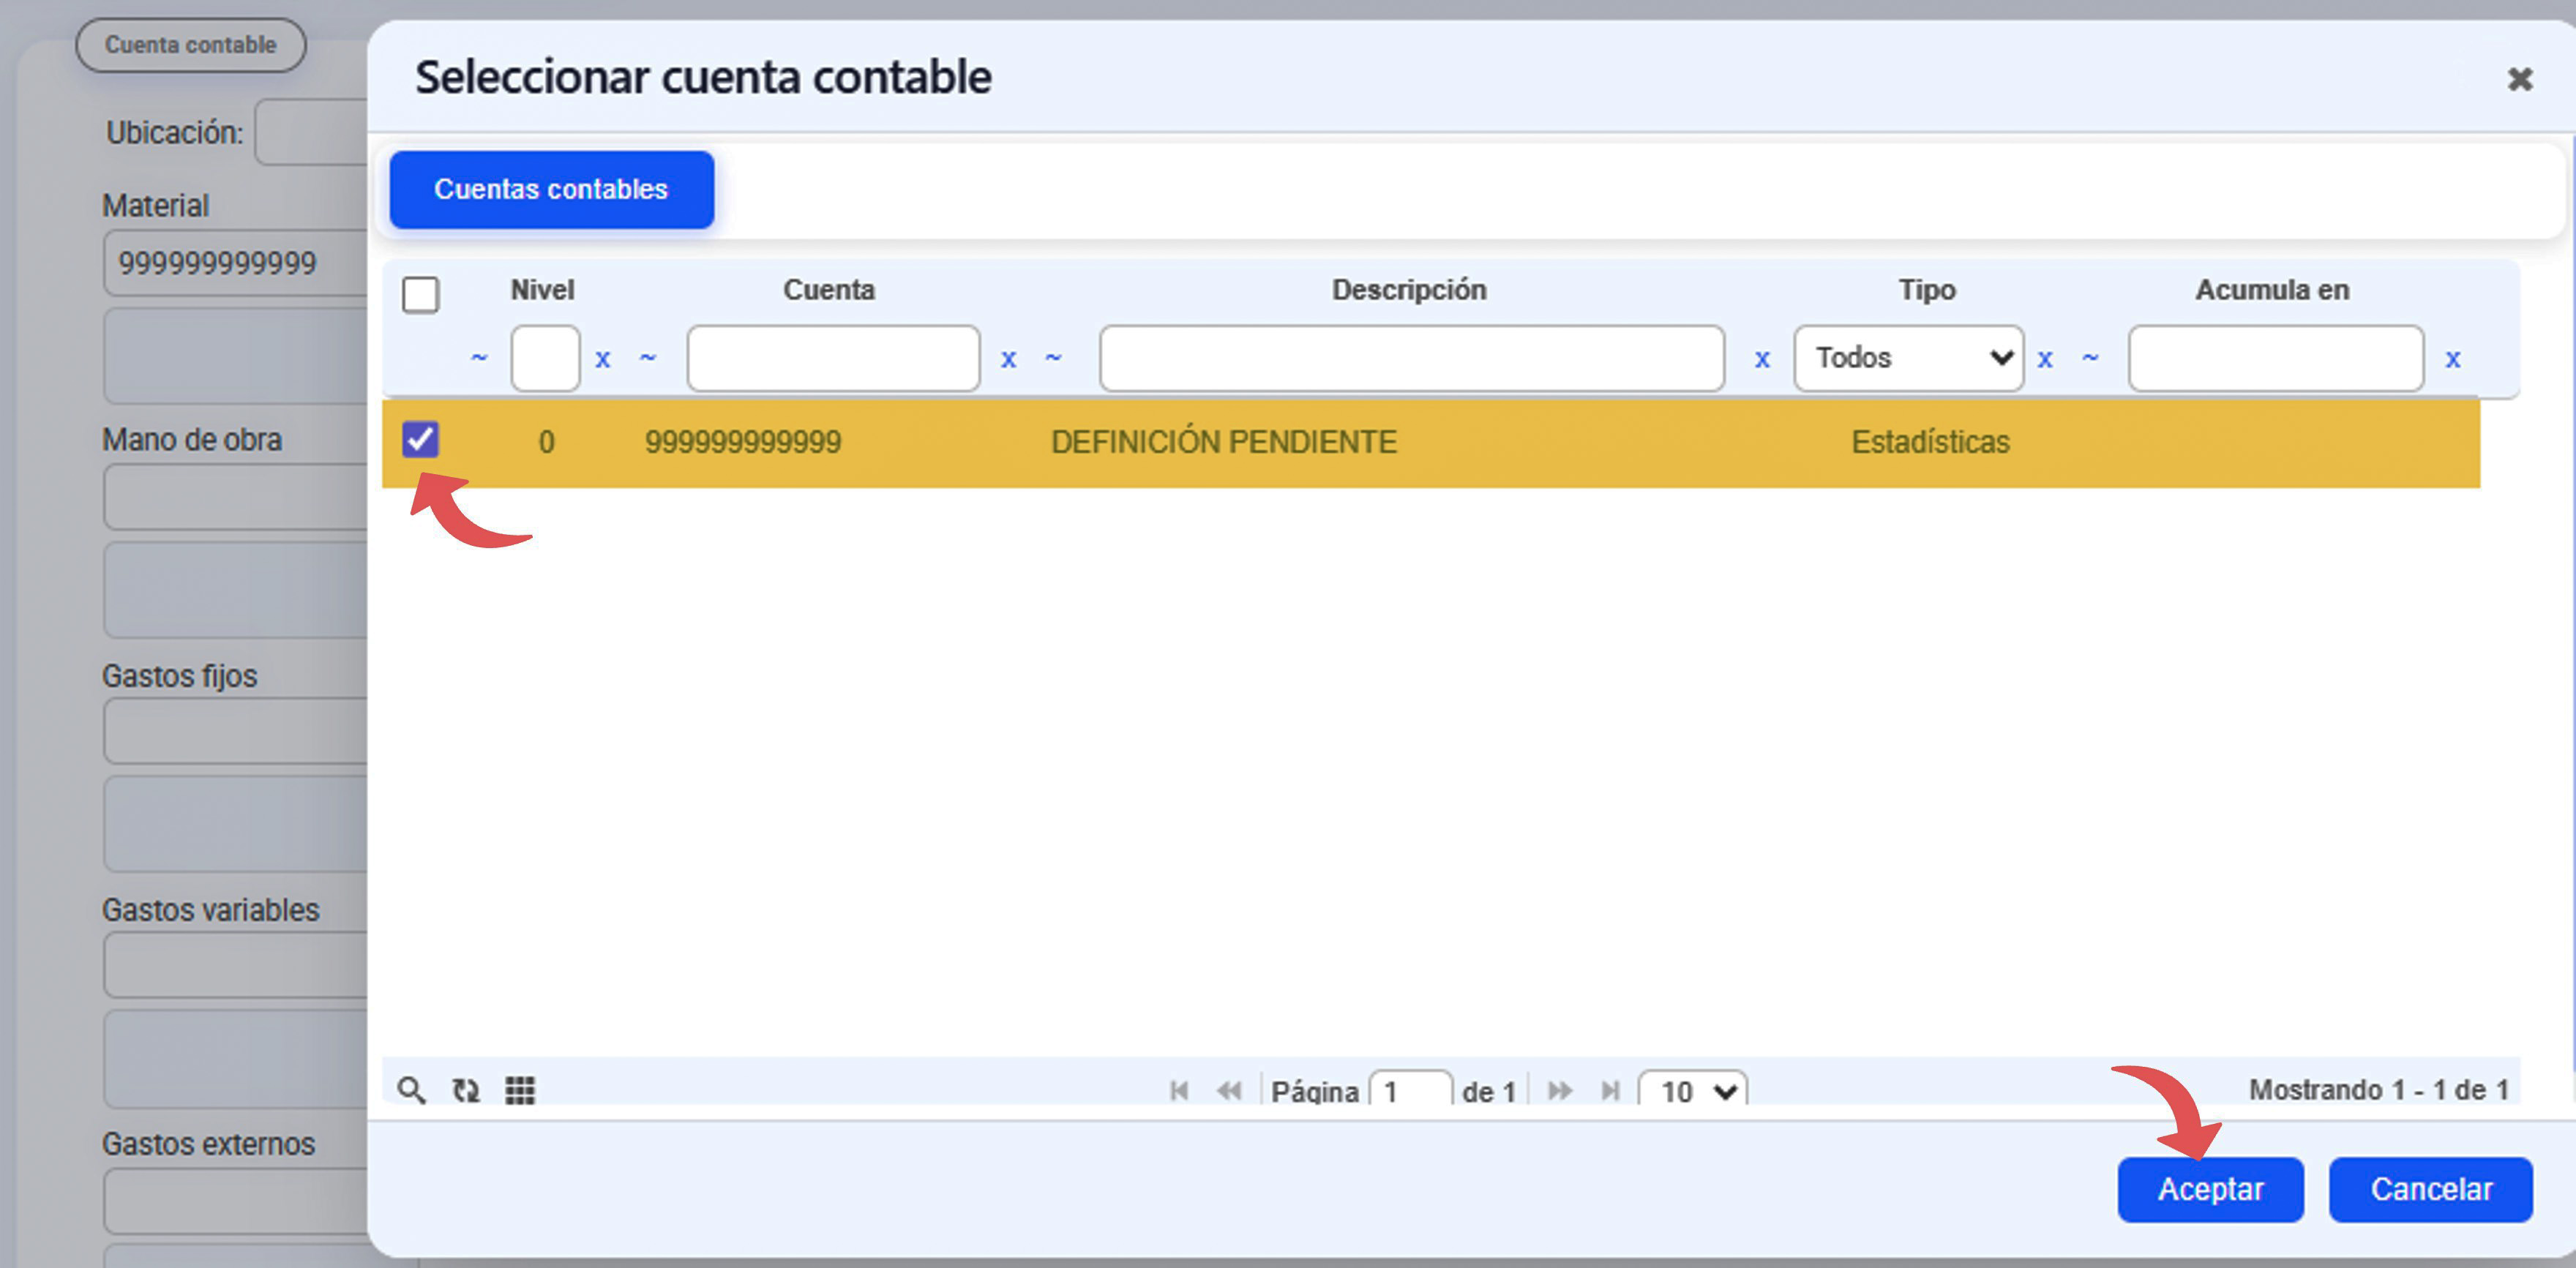
Task: Clear the Cuenta filter with x
Action: [1008, 359]
